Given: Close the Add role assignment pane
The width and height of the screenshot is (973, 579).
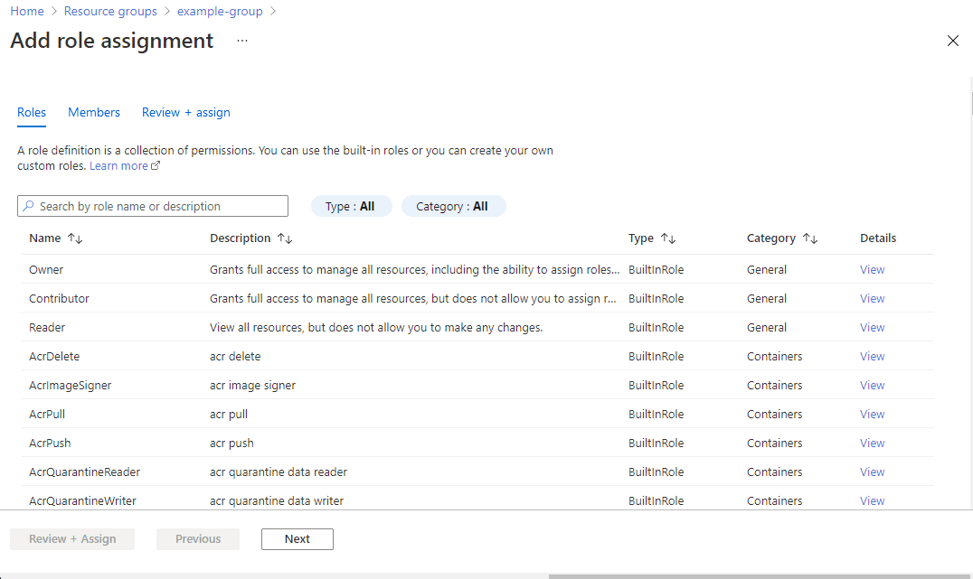Looking at the screenshot, I should pyautogui.click(x=952, y=41).
